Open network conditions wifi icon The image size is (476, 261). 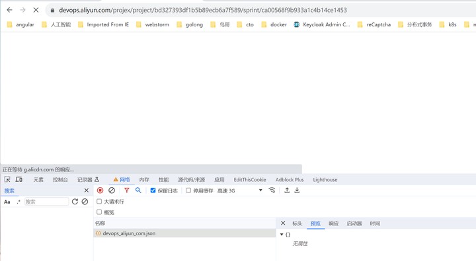click(272, 190)
